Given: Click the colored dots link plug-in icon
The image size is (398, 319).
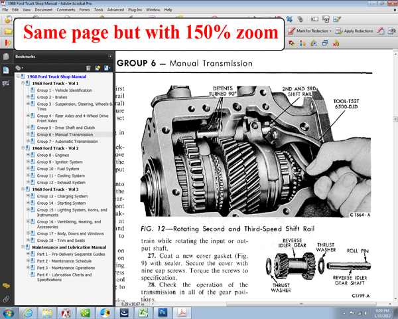Looking at the screenshot, I should (302, 43).
